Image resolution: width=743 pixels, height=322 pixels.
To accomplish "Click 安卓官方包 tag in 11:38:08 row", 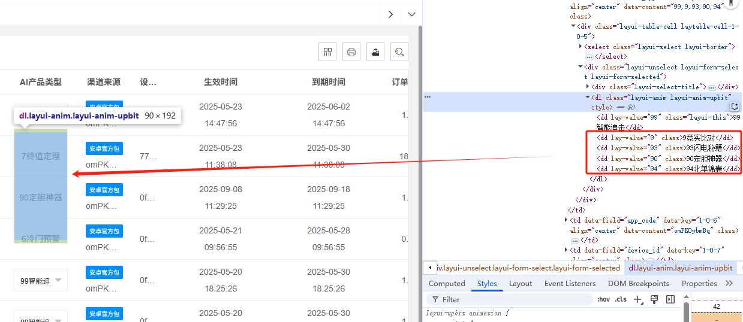I will (104, 148).
